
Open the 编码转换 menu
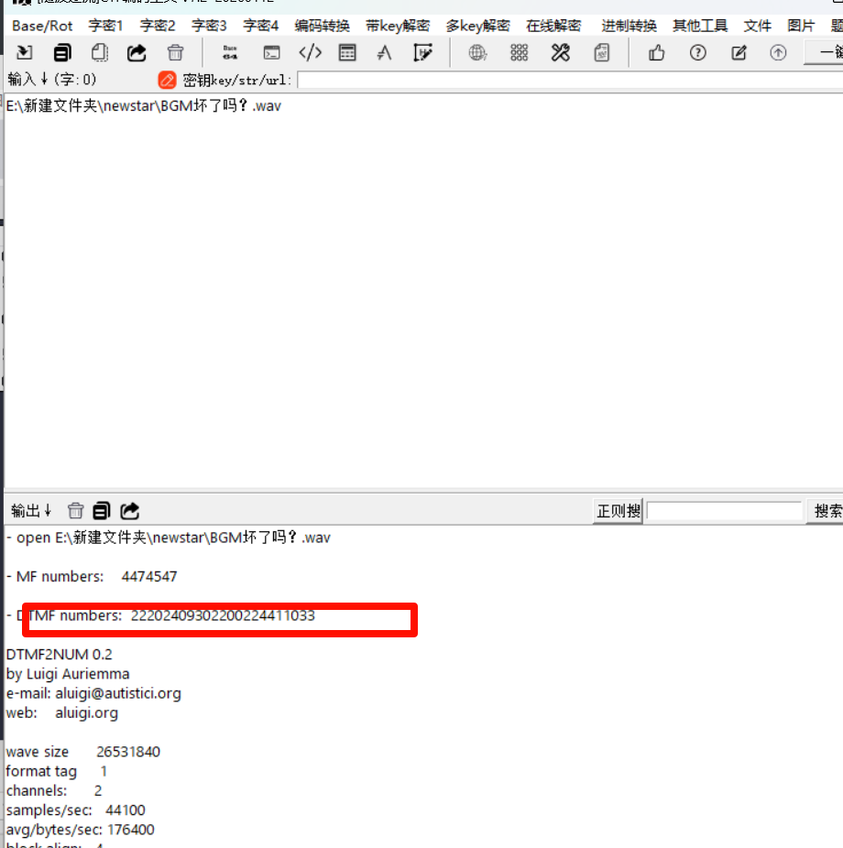(x=322, y=26)
